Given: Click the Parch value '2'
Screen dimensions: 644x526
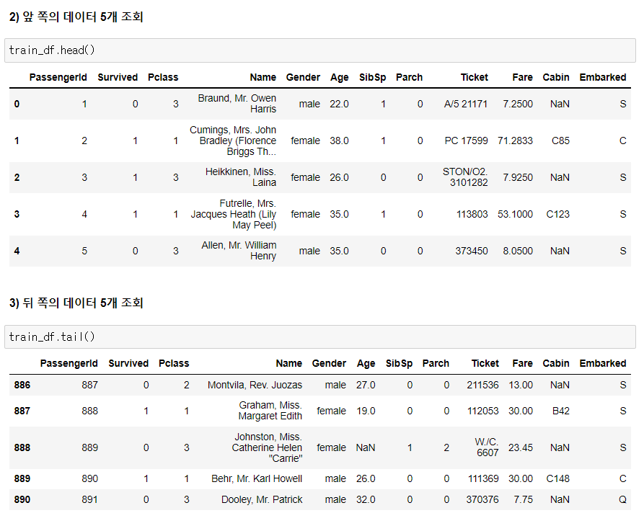Looking at the screenshot, I should pos(446,447).
